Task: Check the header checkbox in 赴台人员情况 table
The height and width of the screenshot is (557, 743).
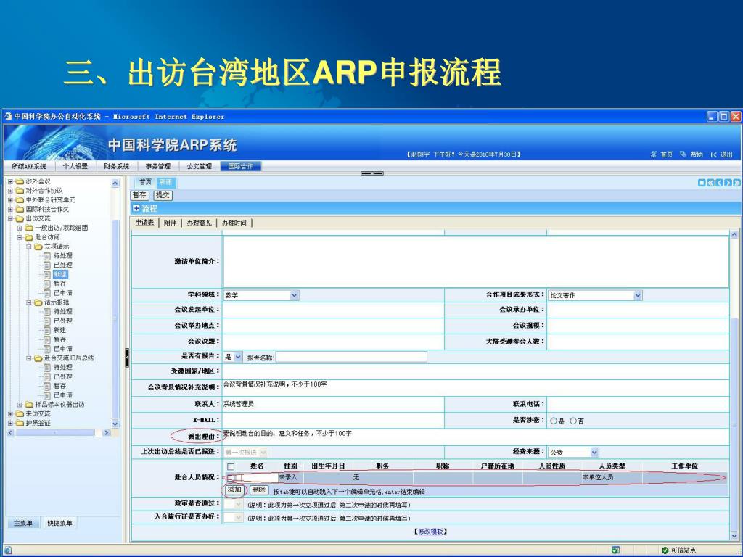Action: pos(231,466)
